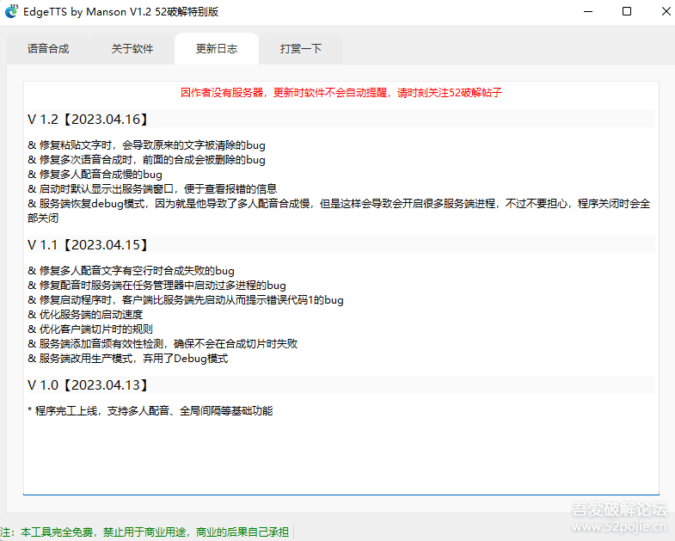Click the line 修复粘贴文字时 bug entry
This screenshot has height=541, width=675.
point(146,145)
